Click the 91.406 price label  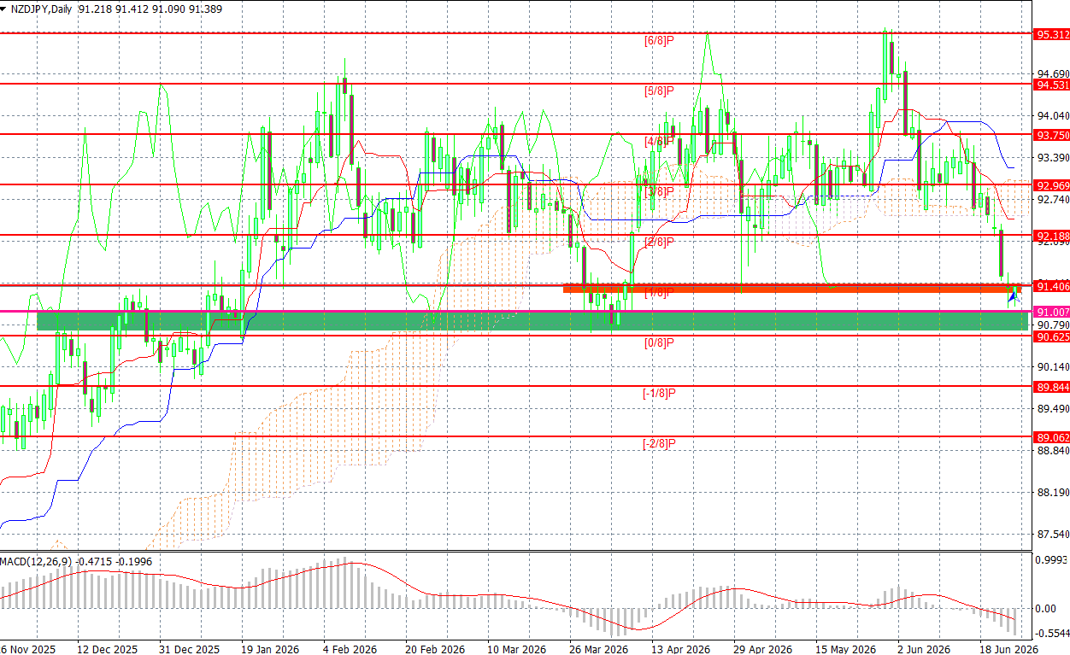pos(1051,286)
